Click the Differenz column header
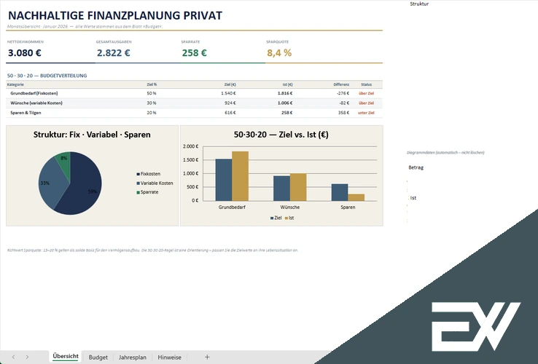Image resolution: width=538 pixels, height=364 pixels. 341,84
